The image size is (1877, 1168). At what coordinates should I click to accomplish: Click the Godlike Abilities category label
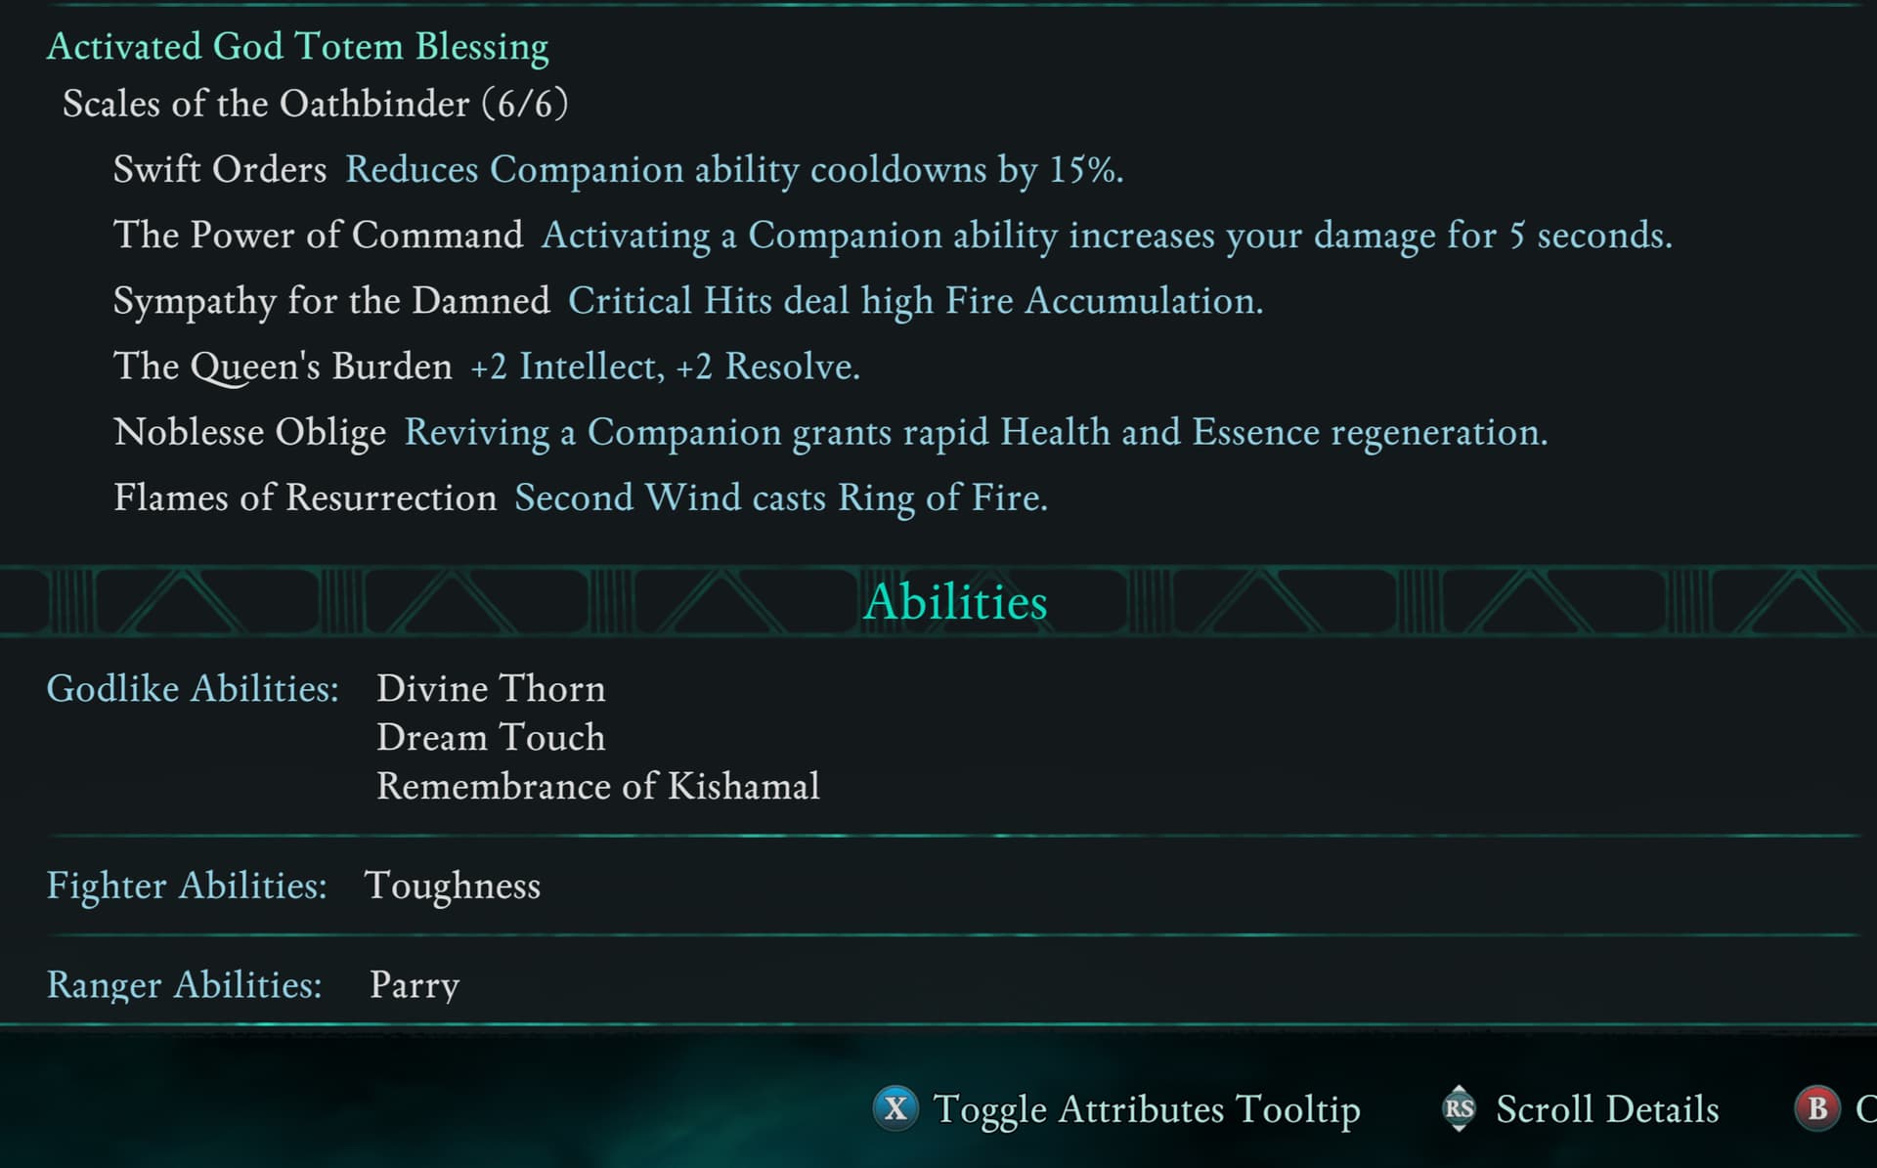[193, 689]
